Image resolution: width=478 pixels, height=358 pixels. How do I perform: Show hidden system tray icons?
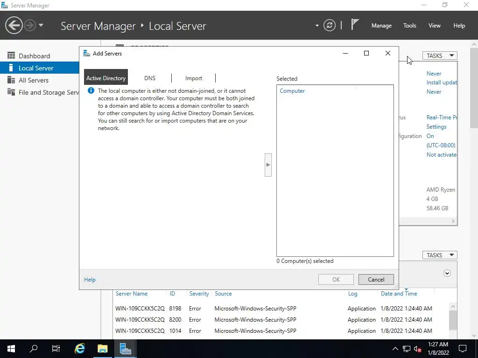[395, 349]
